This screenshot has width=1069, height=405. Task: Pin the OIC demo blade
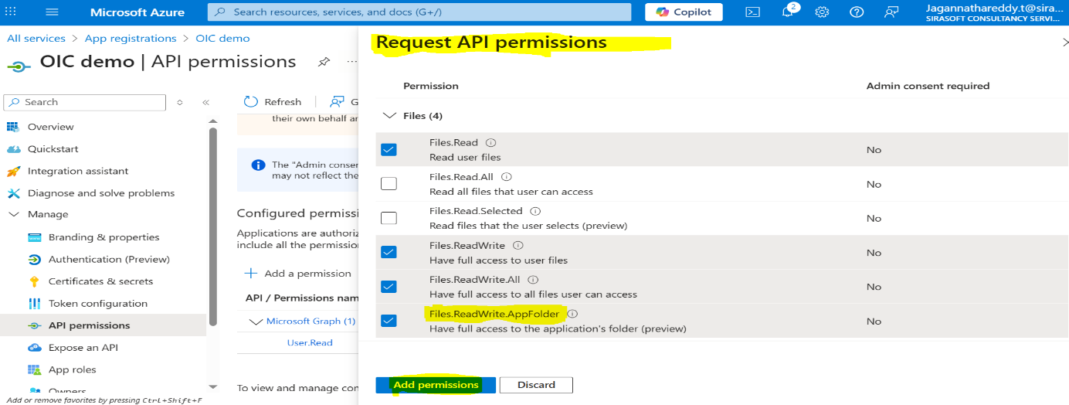(x=324, y=62)
